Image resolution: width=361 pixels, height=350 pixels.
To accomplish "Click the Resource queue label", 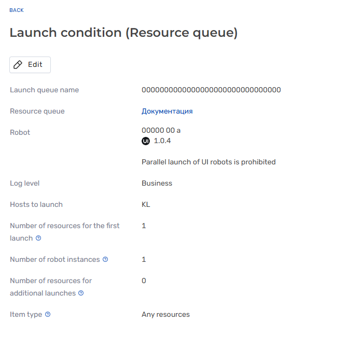I will [37, 111].
